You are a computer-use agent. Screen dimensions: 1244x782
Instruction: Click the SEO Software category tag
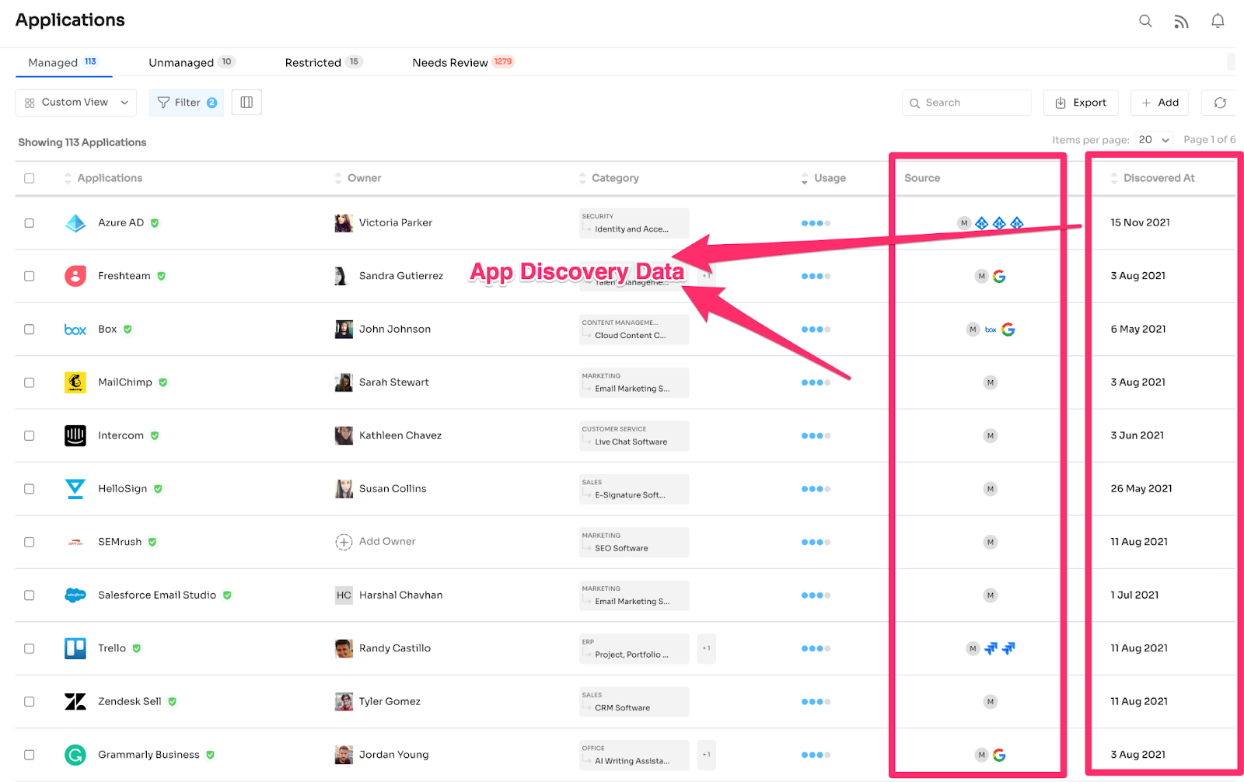[x=634, y=542]
